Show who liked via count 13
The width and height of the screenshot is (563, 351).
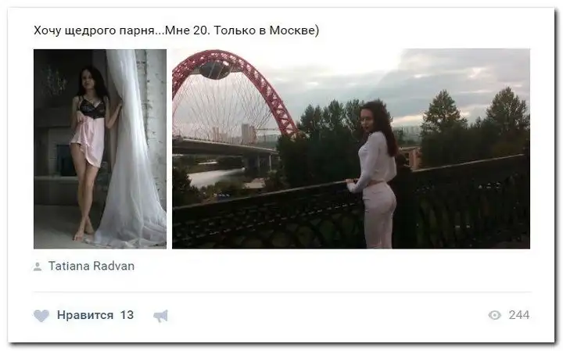tap(127, 315)
